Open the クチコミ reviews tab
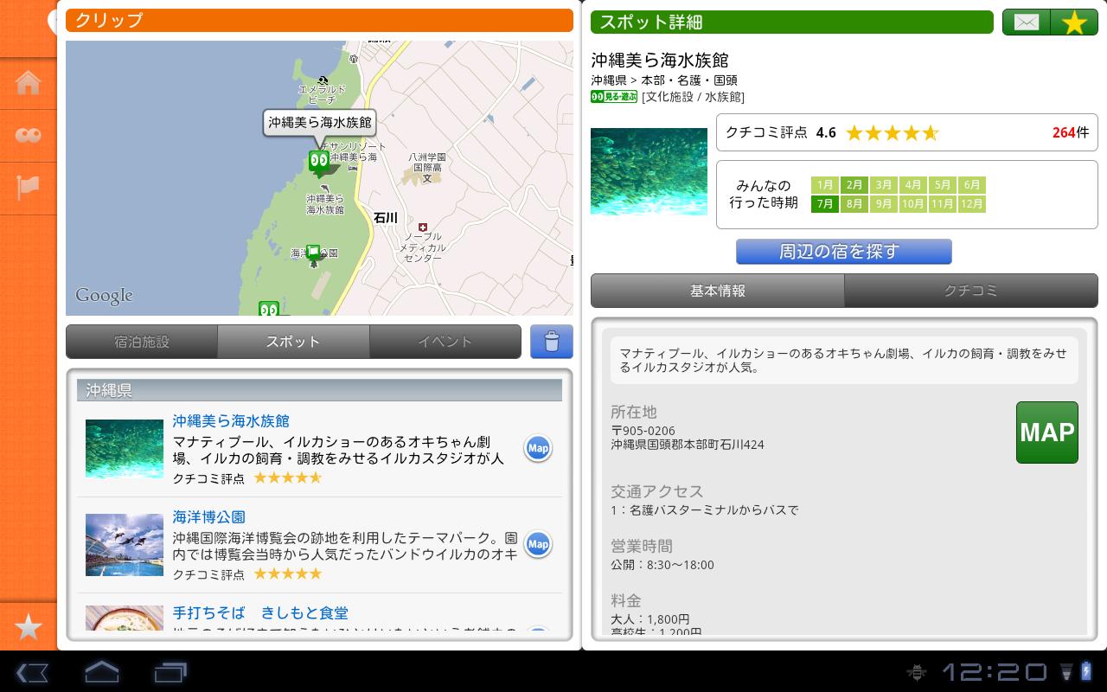1107x692 pixels. coord(970,291)
